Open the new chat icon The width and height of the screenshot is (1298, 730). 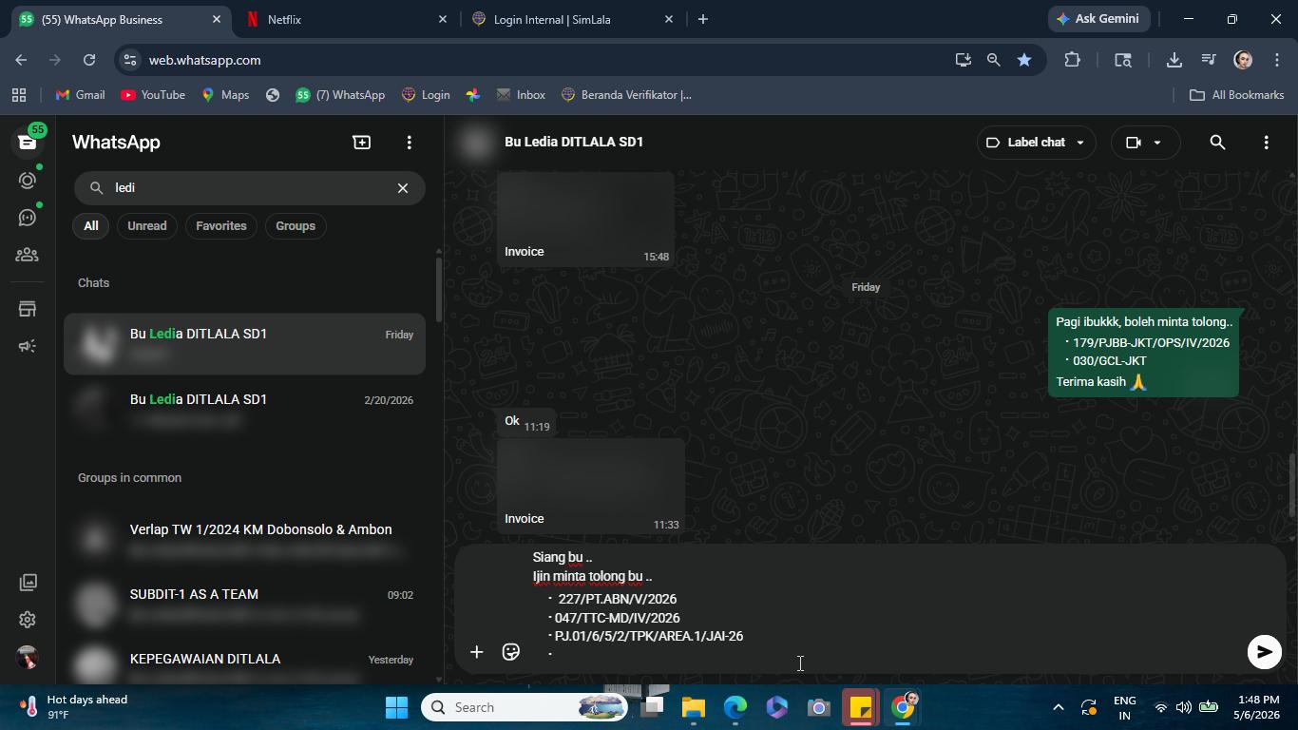361,142
